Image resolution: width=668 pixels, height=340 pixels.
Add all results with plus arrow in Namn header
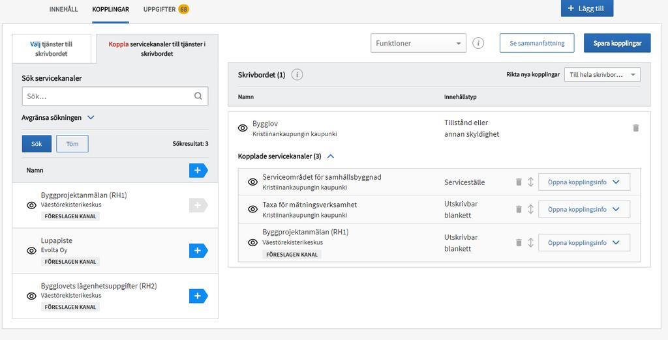click(x=198, y=170)
